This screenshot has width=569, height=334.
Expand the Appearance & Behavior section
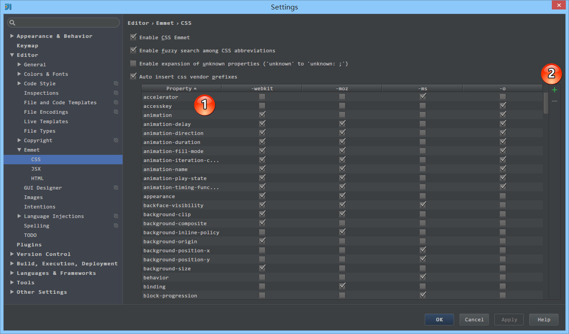(x=12, y=36)
